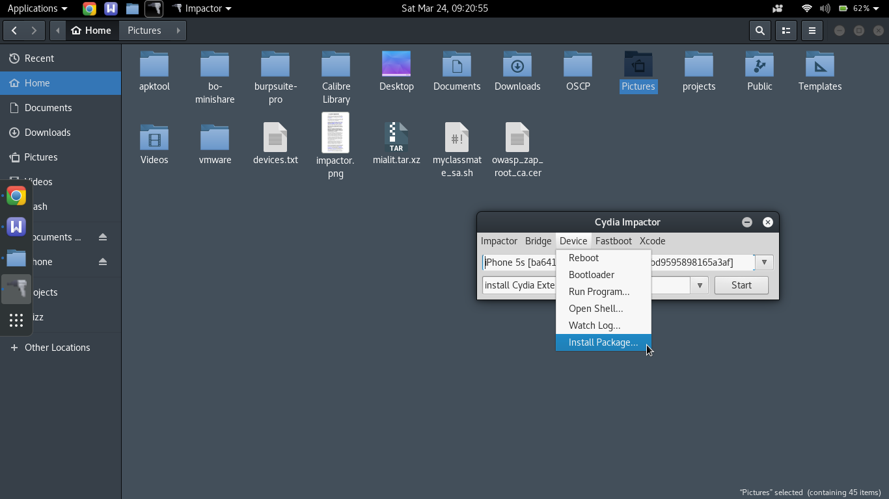
Task: Go forward with the right arrow button
Action: tap(34, 31)
